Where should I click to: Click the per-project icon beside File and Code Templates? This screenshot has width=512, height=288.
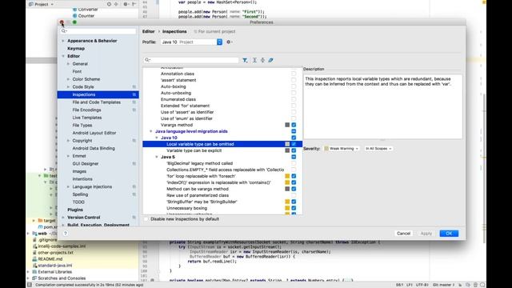pos(134,102)
